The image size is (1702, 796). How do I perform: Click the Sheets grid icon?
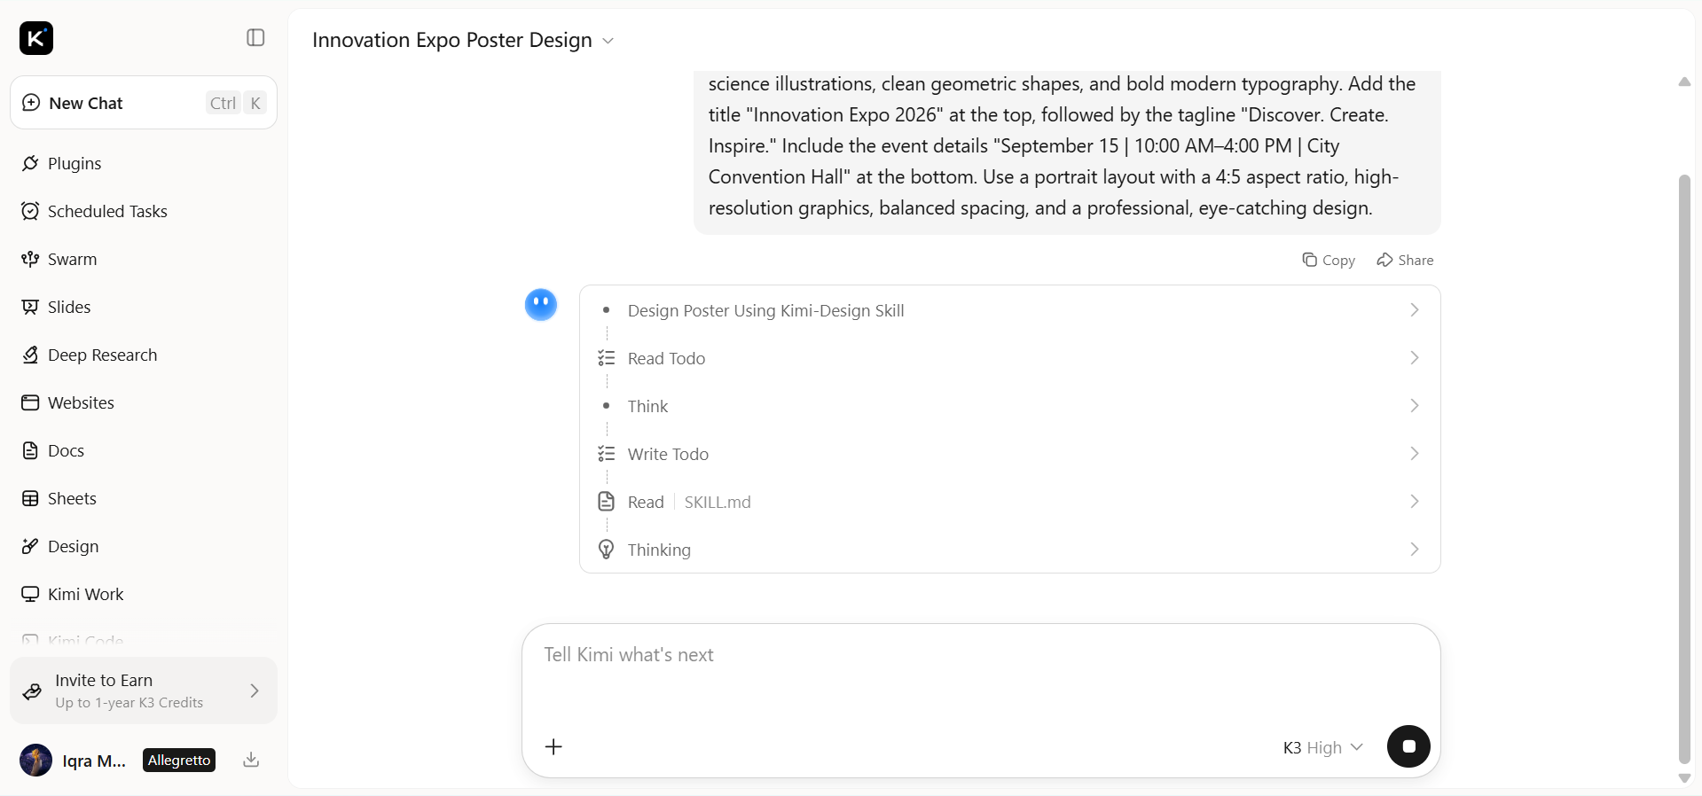(x=30, y=498)
